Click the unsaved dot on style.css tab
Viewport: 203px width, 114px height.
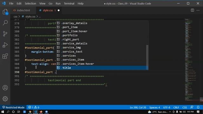(x=59, y=10)
